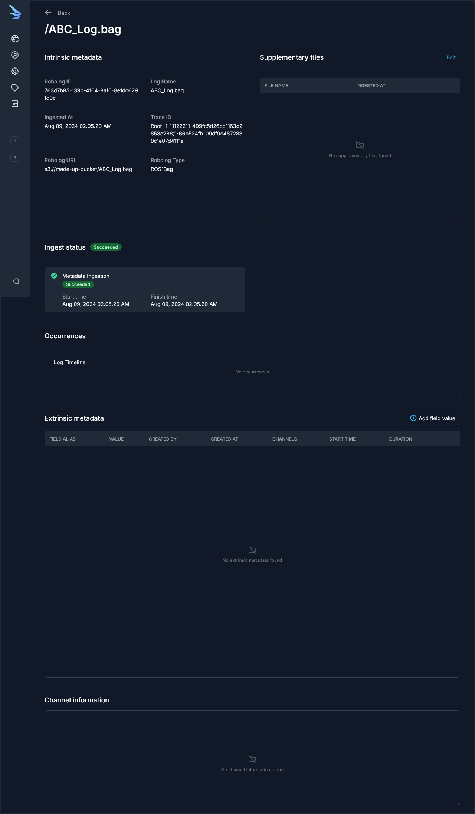Click the empty icon above No channel information
Viewport: 475px width, 814px height.
point(252,759)
